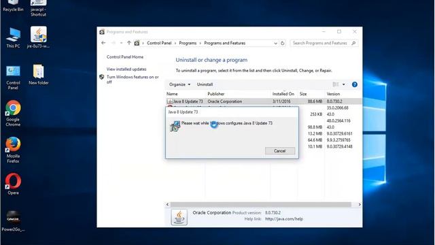This screenshot has height=245, width=435.
Task: Open the Organize dropdown menu
Action: click(x=179, y=84)
